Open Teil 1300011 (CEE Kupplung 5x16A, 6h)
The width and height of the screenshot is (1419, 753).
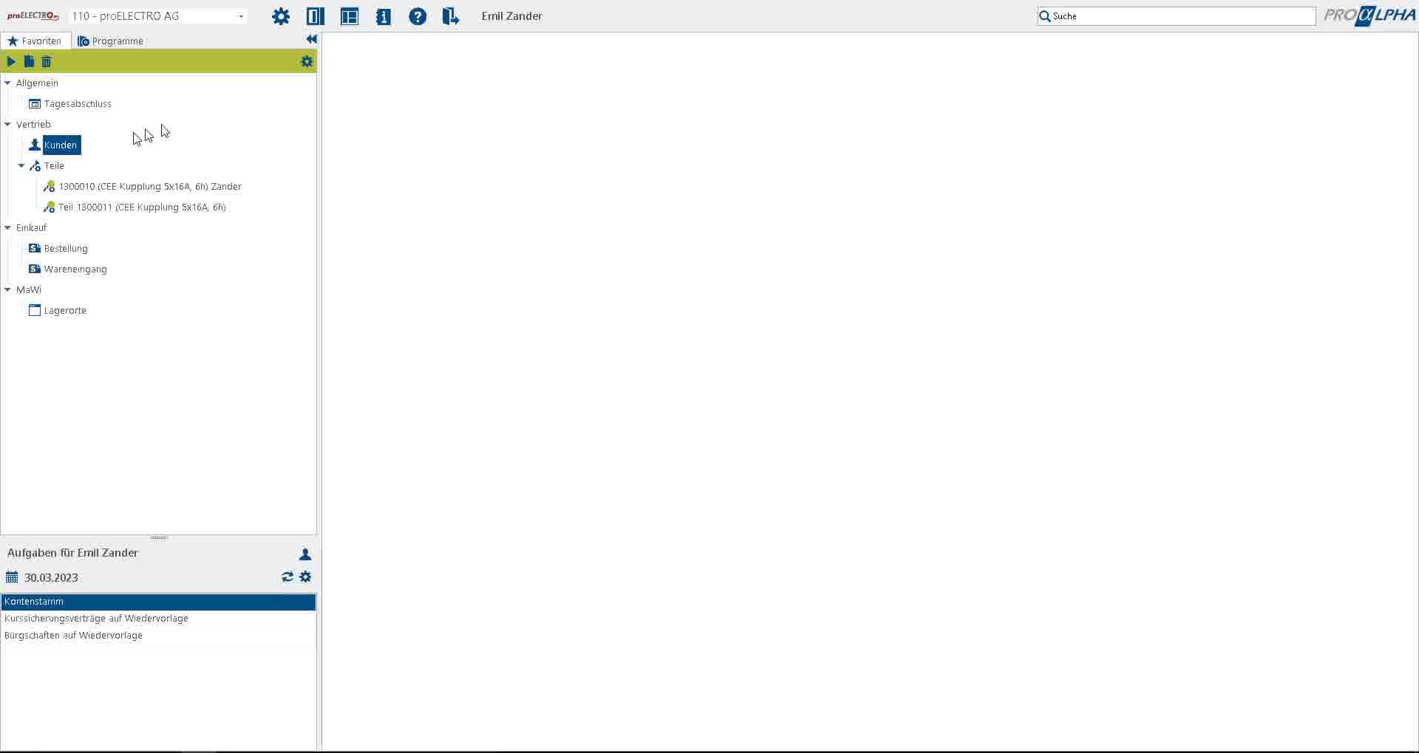[143, 207]
